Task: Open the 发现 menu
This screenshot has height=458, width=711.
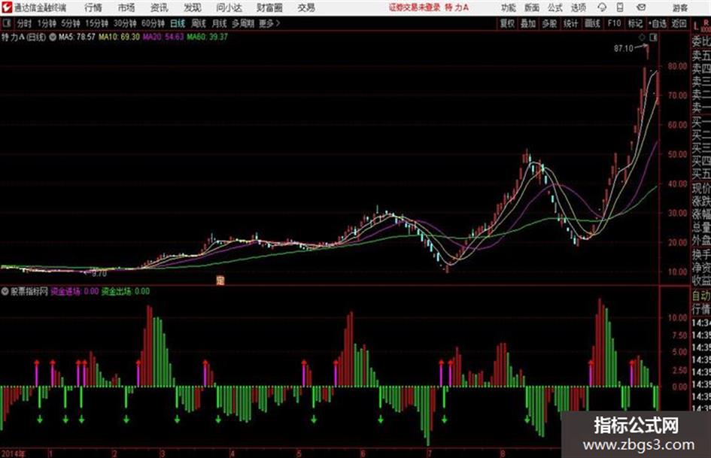Action: 192,8
